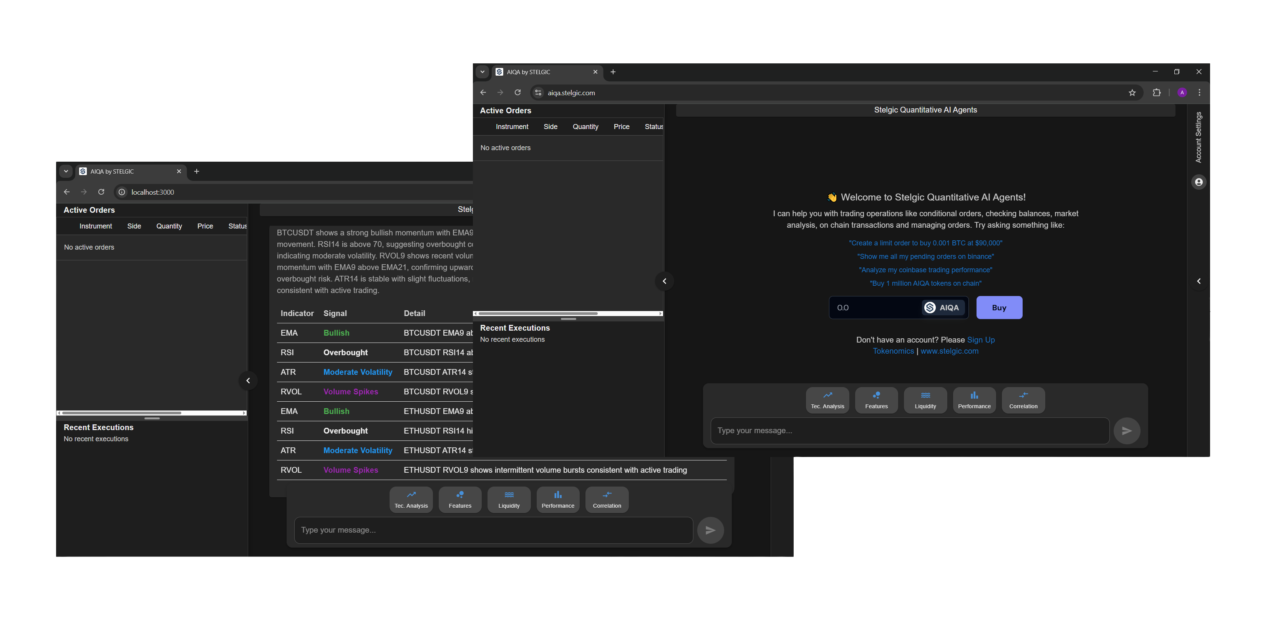Click Performance button in localhost window

coord(558,499)
